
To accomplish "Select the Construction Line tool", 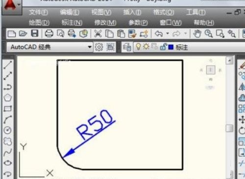I will [8, 76].
